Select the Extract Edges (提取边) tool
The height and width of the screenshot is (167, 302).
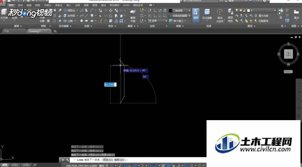tap(69, 11)
